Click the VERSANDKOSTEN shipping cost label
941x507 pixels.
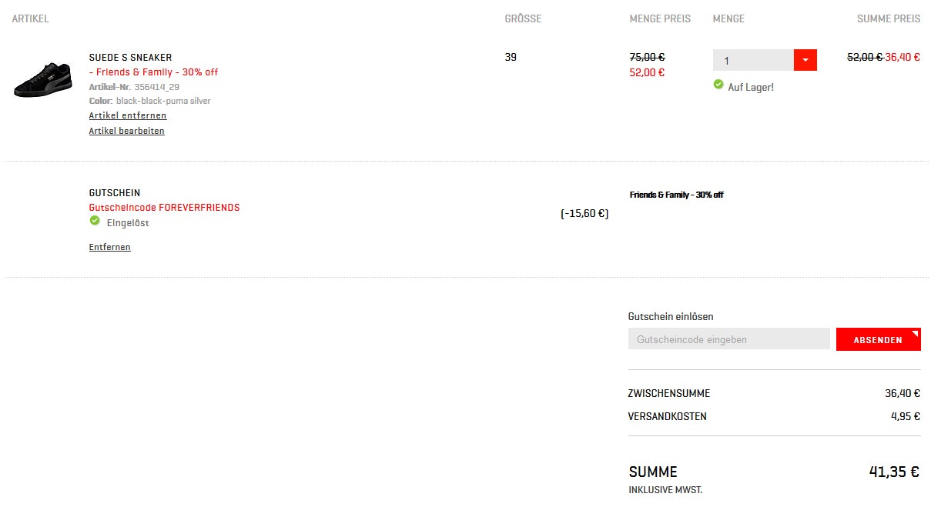pyautogui.click(x=667, y=416)
